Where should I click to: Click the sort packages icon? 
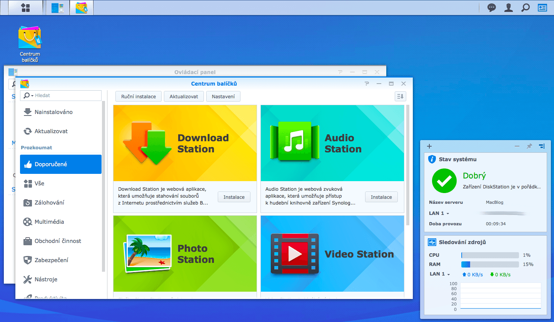click(x=400, y=96)
